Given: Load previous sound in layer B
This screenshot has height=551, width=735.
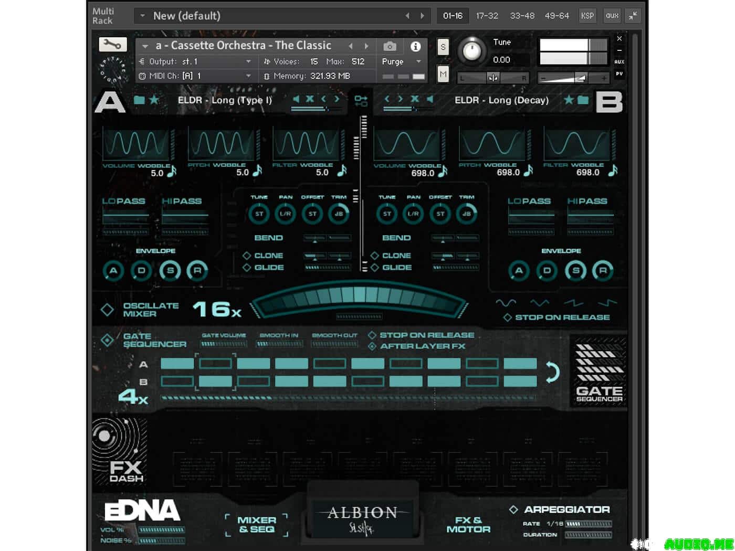Looking at the screenshot, I should click(387, 99).
